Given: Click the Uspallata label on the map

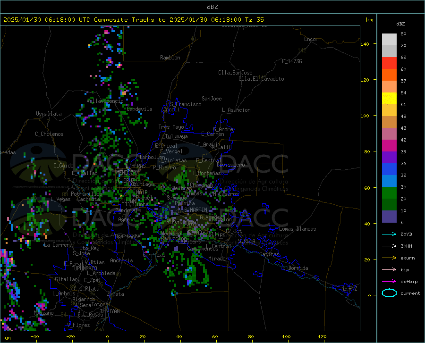Looking at the screenshot, I should [x=49, y=114].
